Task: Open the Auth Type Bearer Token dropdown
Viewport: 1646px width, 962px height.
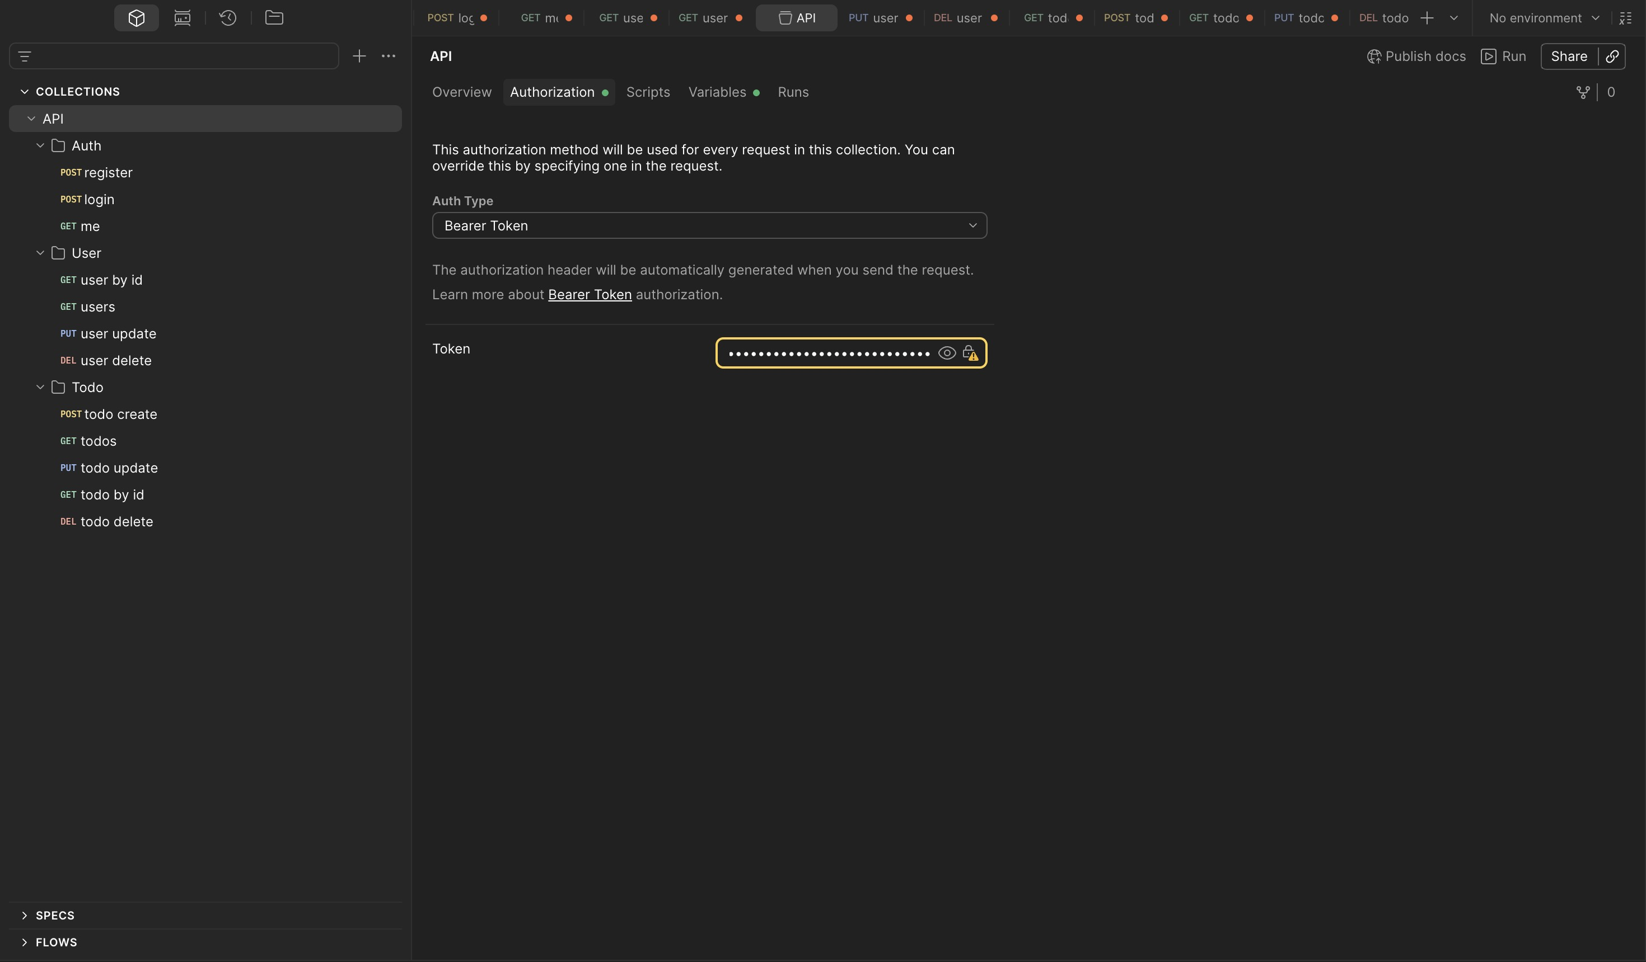Action: 709,226
